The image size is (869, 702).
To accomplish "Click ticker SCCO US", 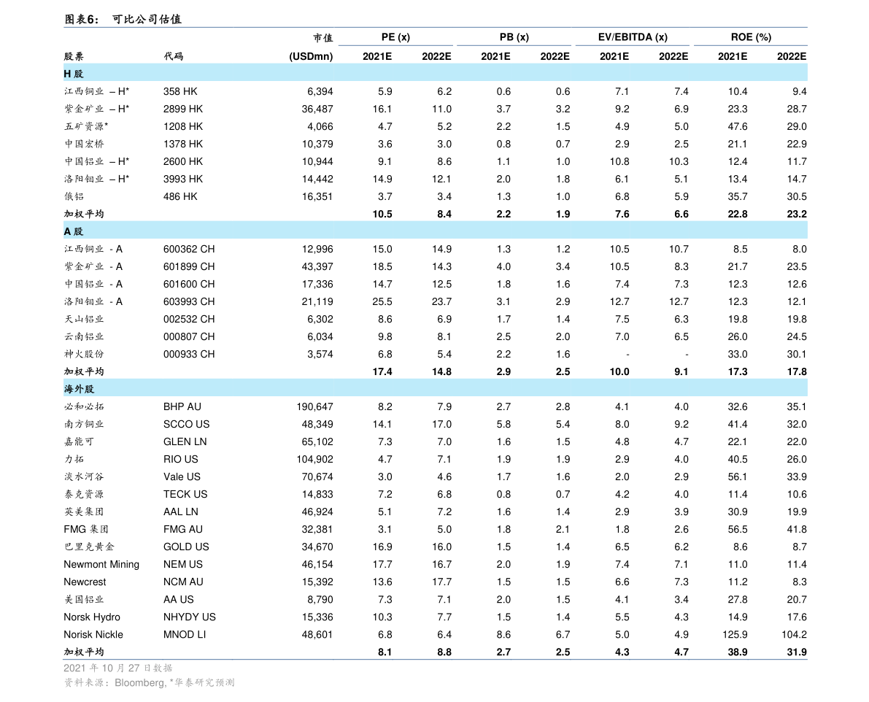I will pos(186,425).
